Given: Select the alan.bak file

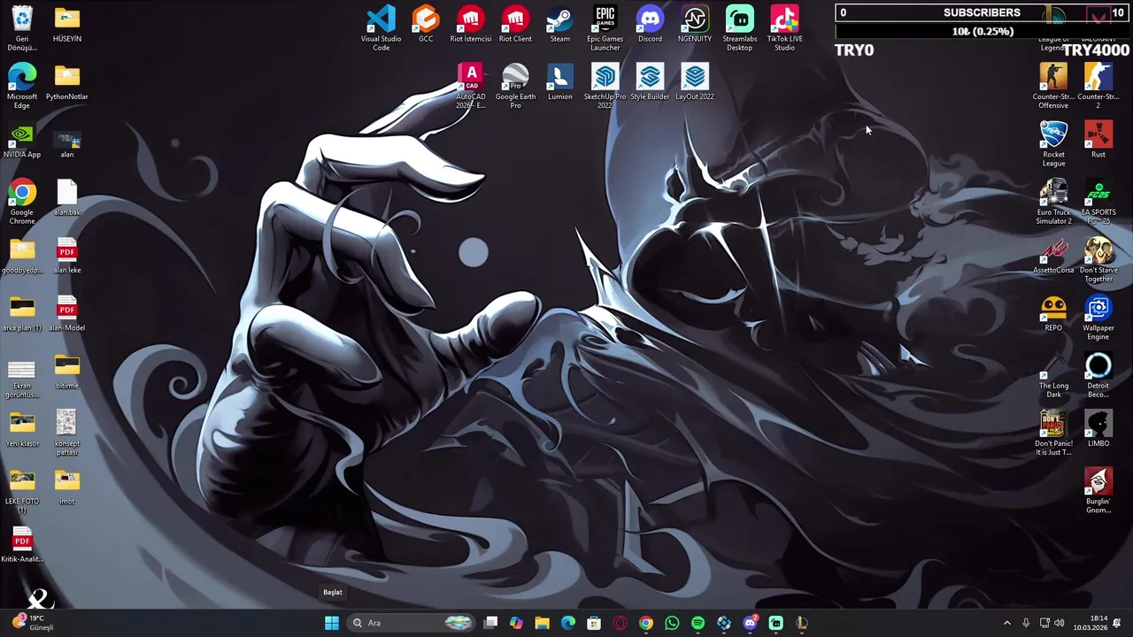Looking at the screenshot, I should tap(66, 198).
